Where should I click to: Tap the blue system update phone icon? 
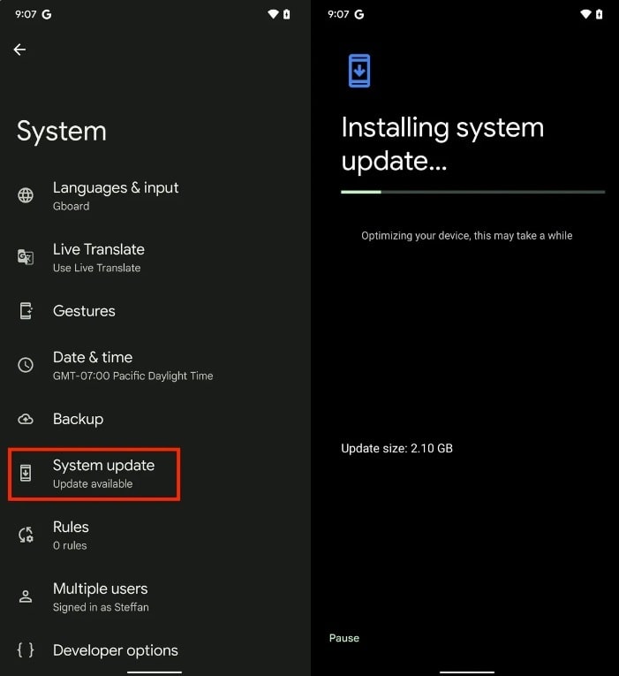tap(359, 71)
